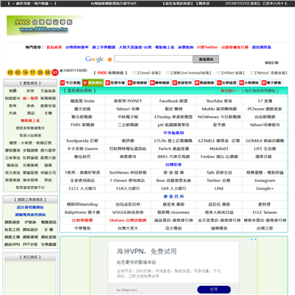
Task: Select the yellow lottery ball numbered 38
Action: tap(48, 72)
